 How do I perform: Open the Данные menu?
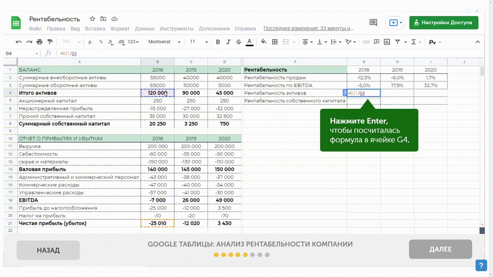(145, 28)
